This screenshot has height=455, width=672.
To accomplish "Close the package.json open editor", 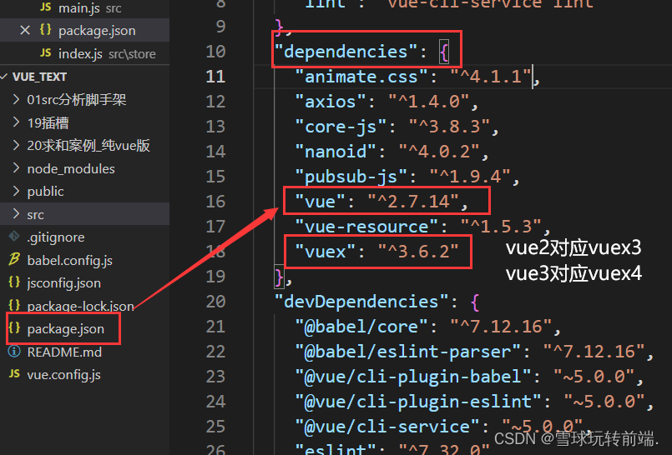I will tap(25, 30).
